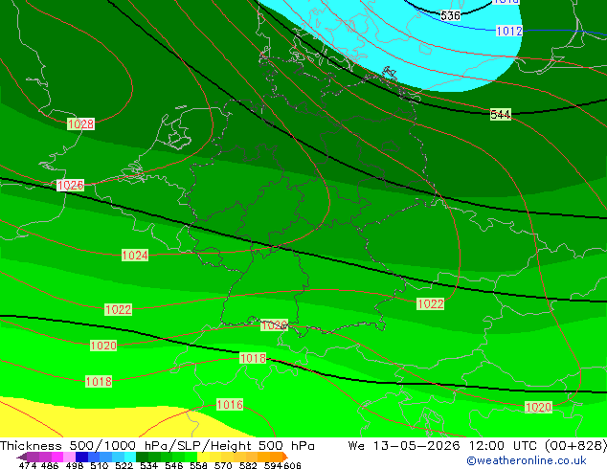Click the legend value 606
The image size is (607, 469).
tap(292, 465)
